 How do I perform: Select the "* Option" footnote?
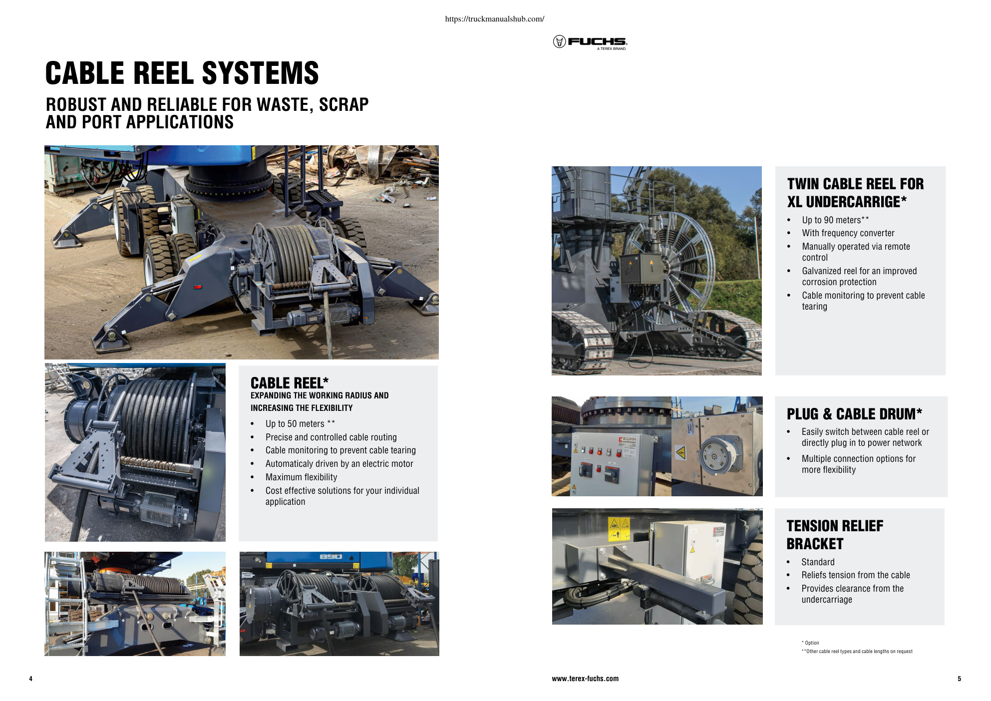point(810,643)
